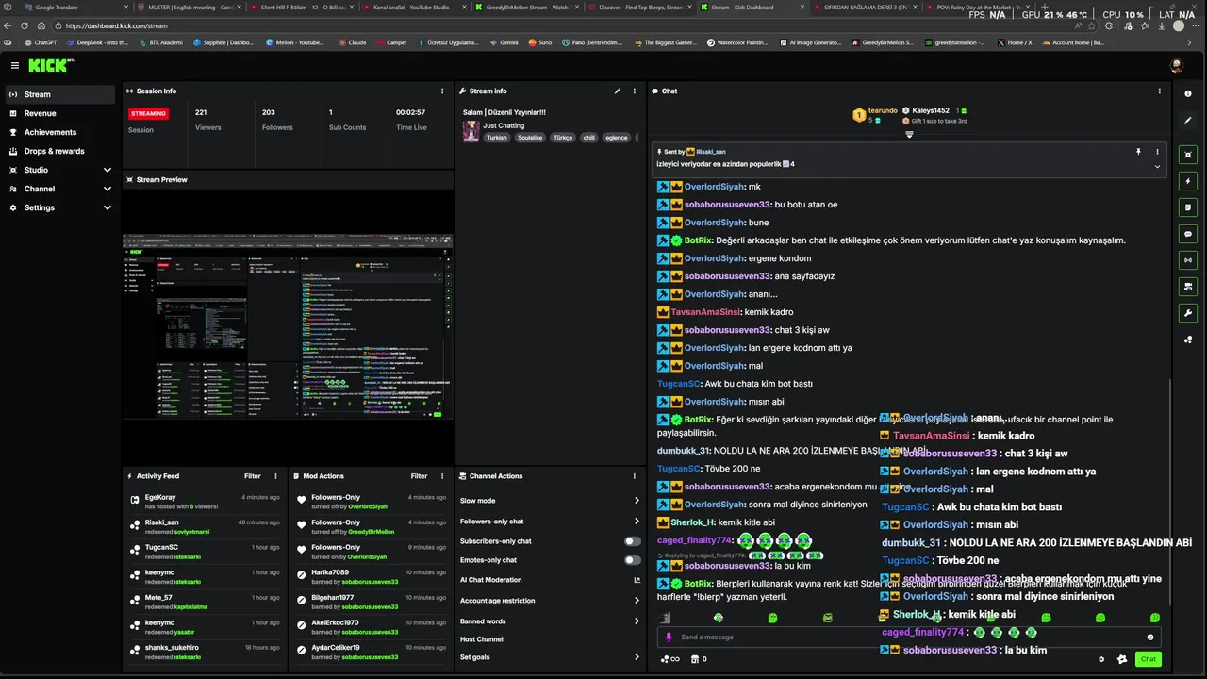The image size is (1207, 679).
Task: Open ChatGPT bookmark in bookmarks bar
Action: (x=40, y=42)
